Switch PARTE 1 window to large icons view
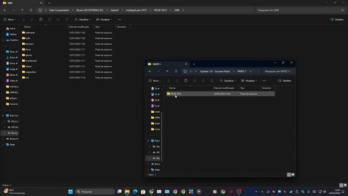 pyautogui.click(x=293, y=175)
